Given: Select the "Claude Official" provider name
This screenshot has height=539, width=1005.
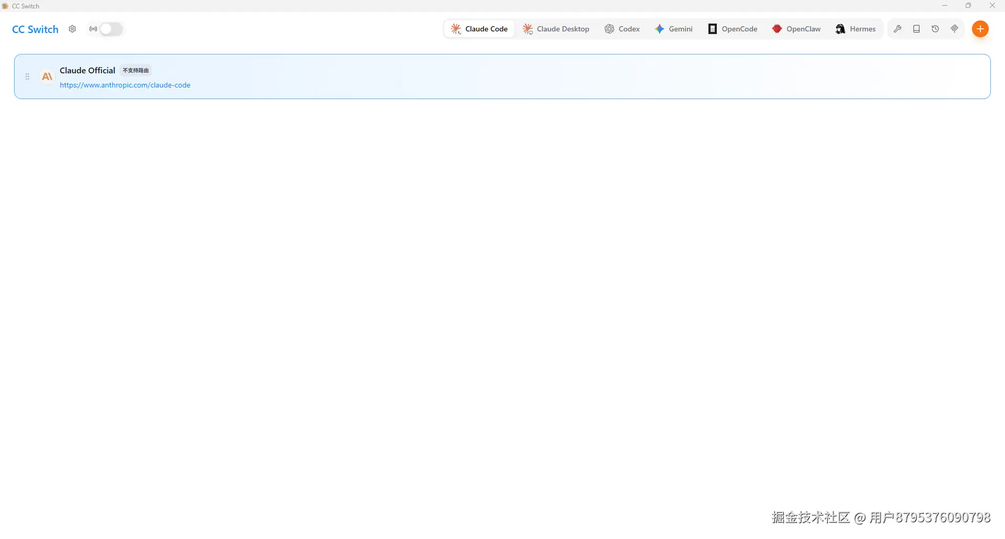Looking at the screenshot, I should pos(88,70).
